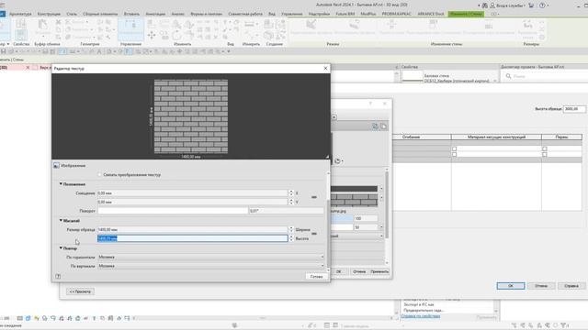Viewport: 588px width, 330px height.
Task: Open the Вид ribbon tab
Action: pos(272,14)
